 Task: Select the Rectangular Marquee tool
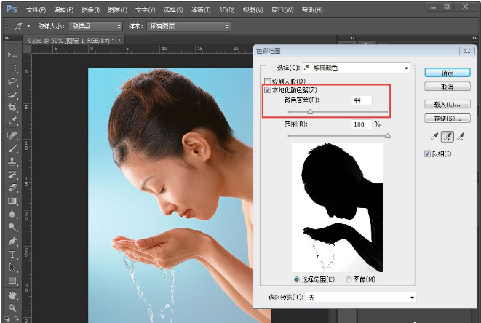12,68
